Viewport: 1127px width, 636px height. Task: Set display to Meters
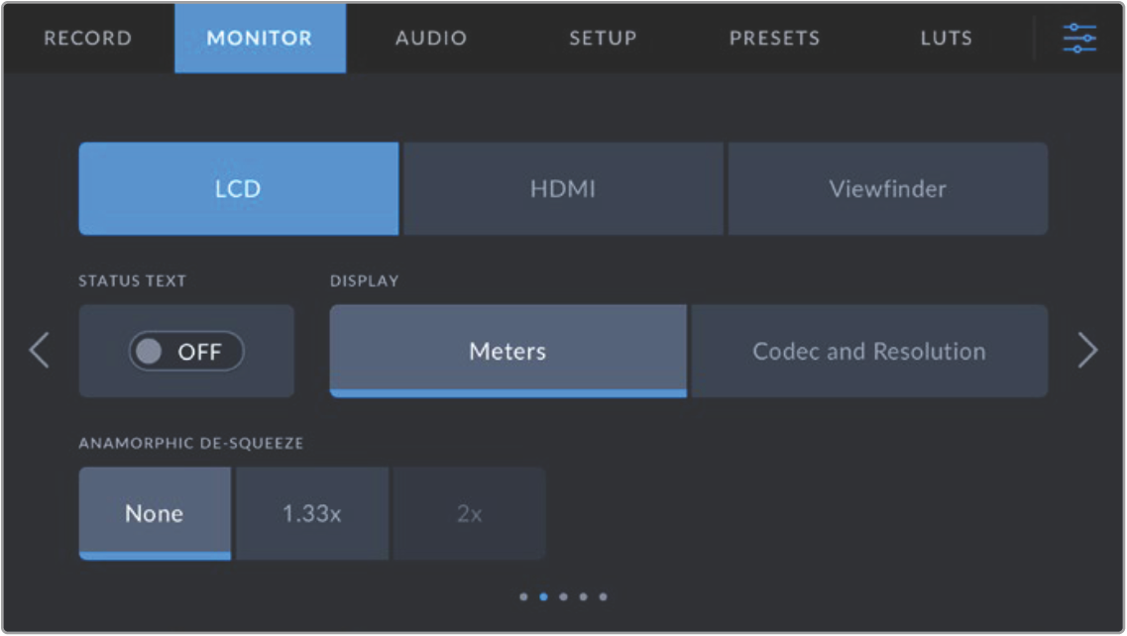(507, 351)
